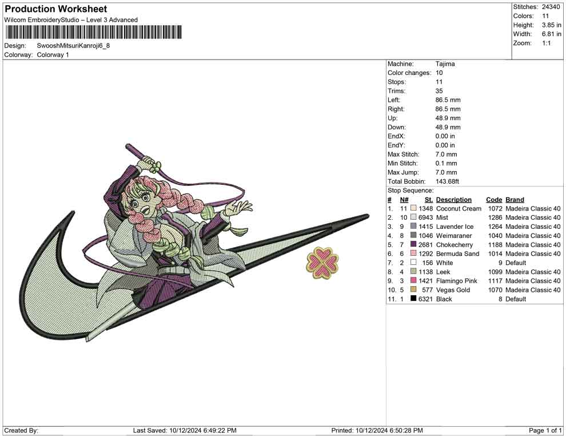
Task: Select the Weimaraner color swatch
Action: pyautogui.click(x=413, y=236)
